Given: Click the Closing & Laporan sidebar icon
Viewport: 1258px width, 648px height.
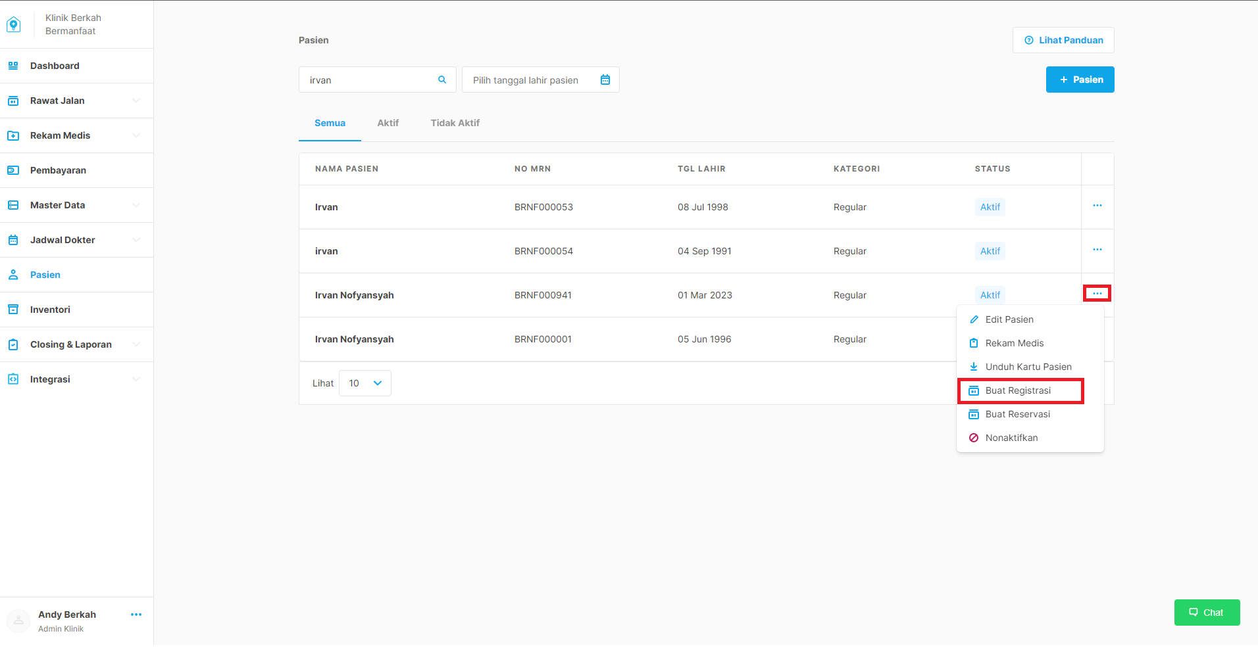Looking at the screenshot, I should click(13, 344).
